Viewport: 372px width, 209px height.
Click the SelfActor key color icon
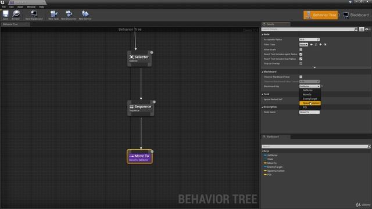(x=265, y=155)
